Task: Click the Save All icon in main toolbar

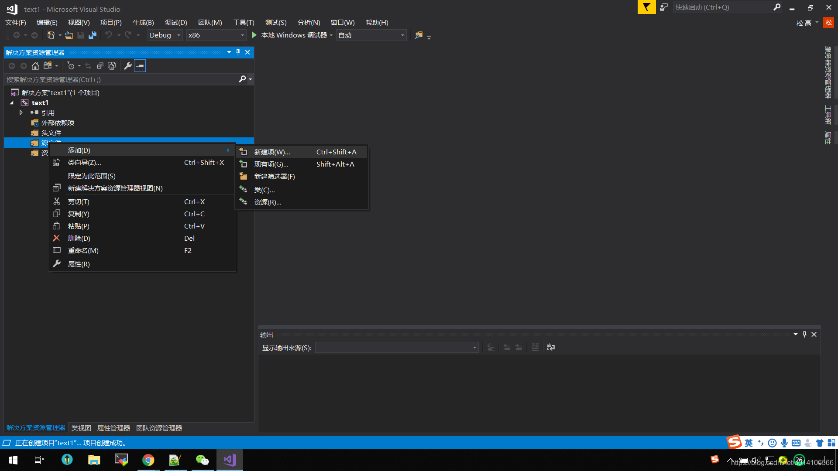Action: [93, 35]
